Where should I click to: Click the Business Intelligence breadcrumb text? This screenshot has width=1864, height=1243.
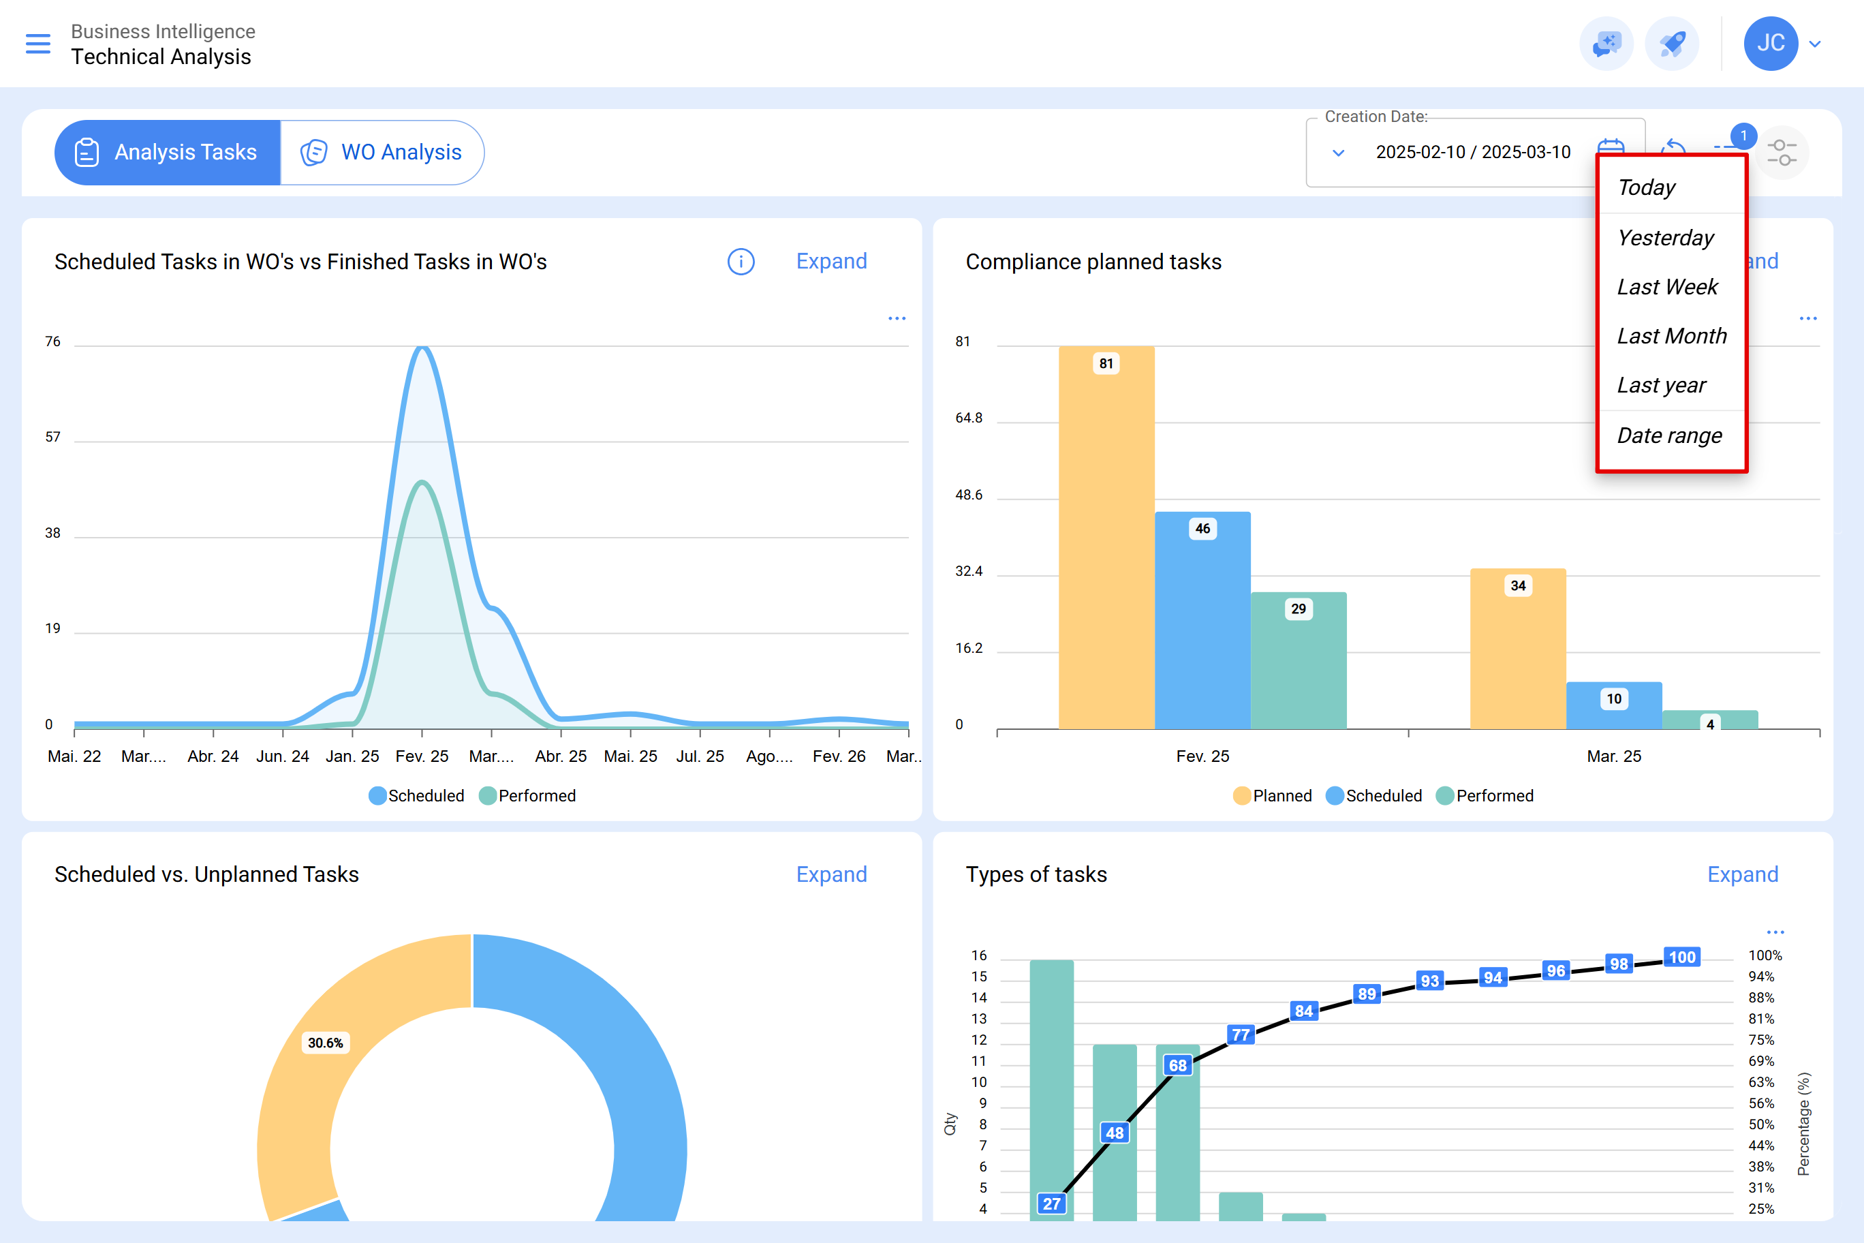coord(164,31)
